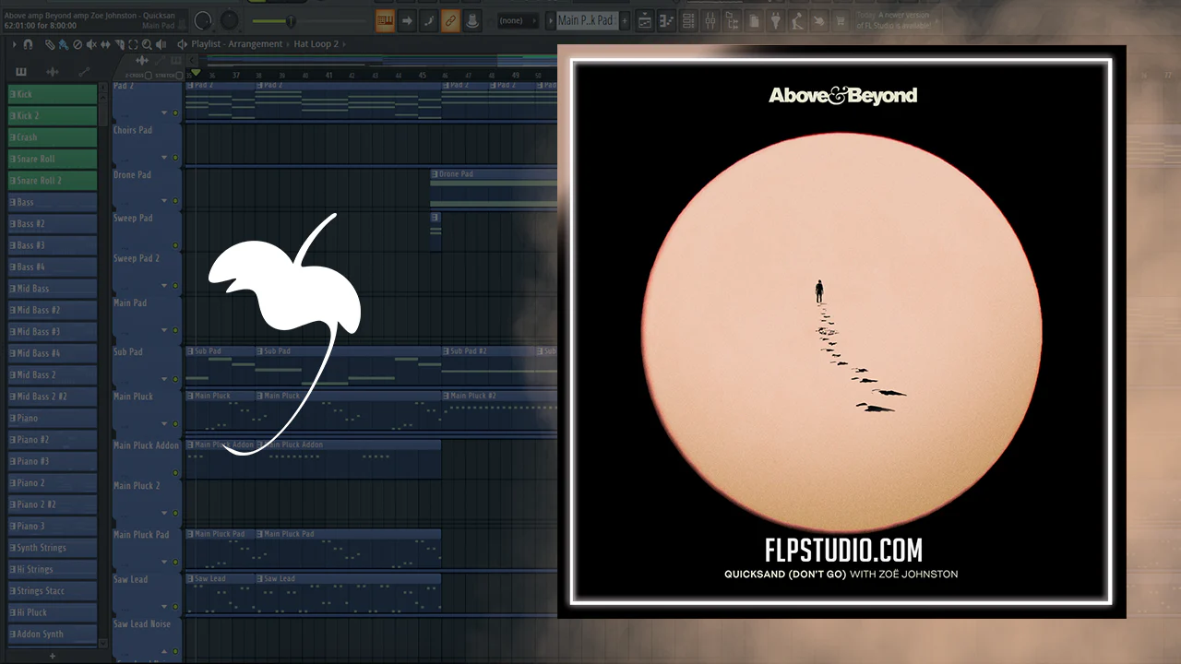Add pattern with plus below picker list

[x=53, y=656]
